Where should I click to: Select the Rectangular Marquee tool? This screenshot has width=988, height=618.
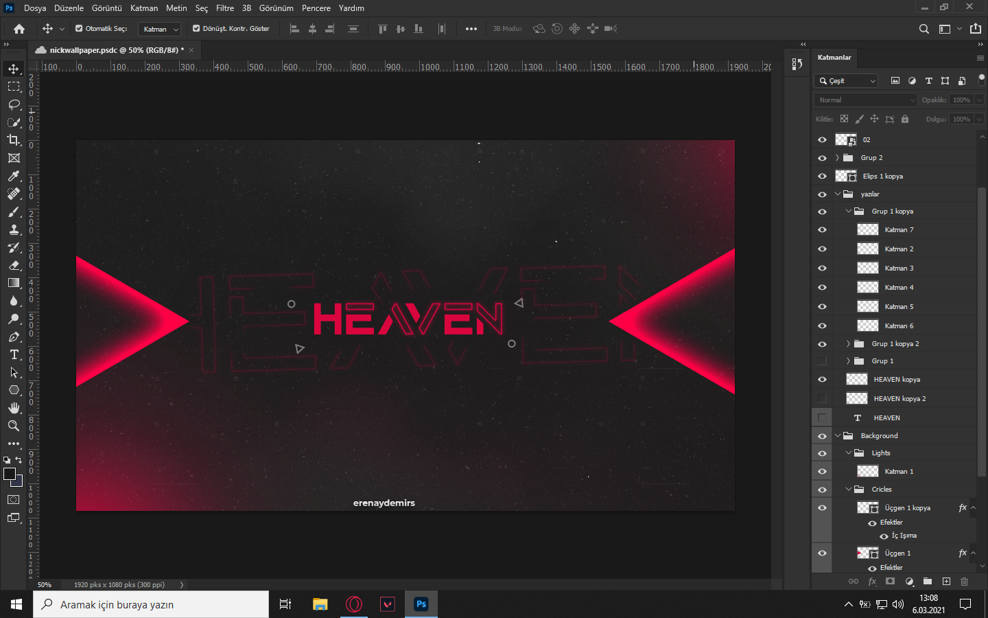14,87
